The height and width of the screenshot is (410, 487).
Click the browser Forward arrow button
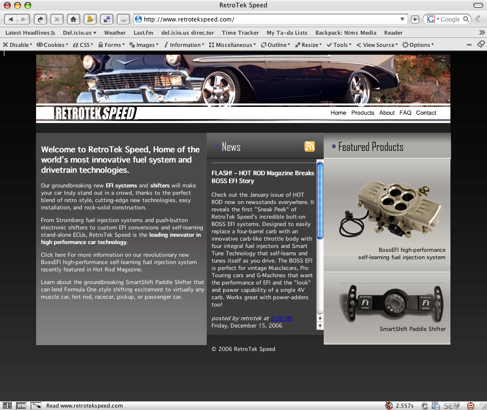coord(23,20)
